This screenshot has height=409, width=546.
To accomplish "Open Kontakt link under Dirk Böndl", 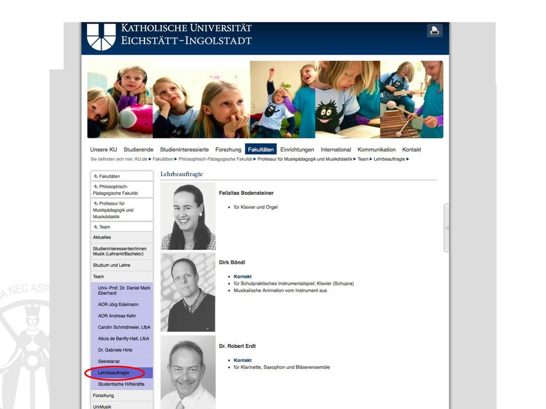I will point(243,276).
